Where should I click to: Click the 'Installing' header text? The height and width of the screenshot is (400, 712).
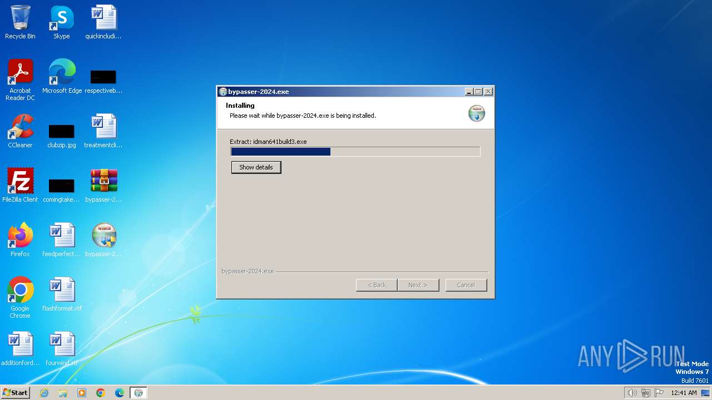240,106
